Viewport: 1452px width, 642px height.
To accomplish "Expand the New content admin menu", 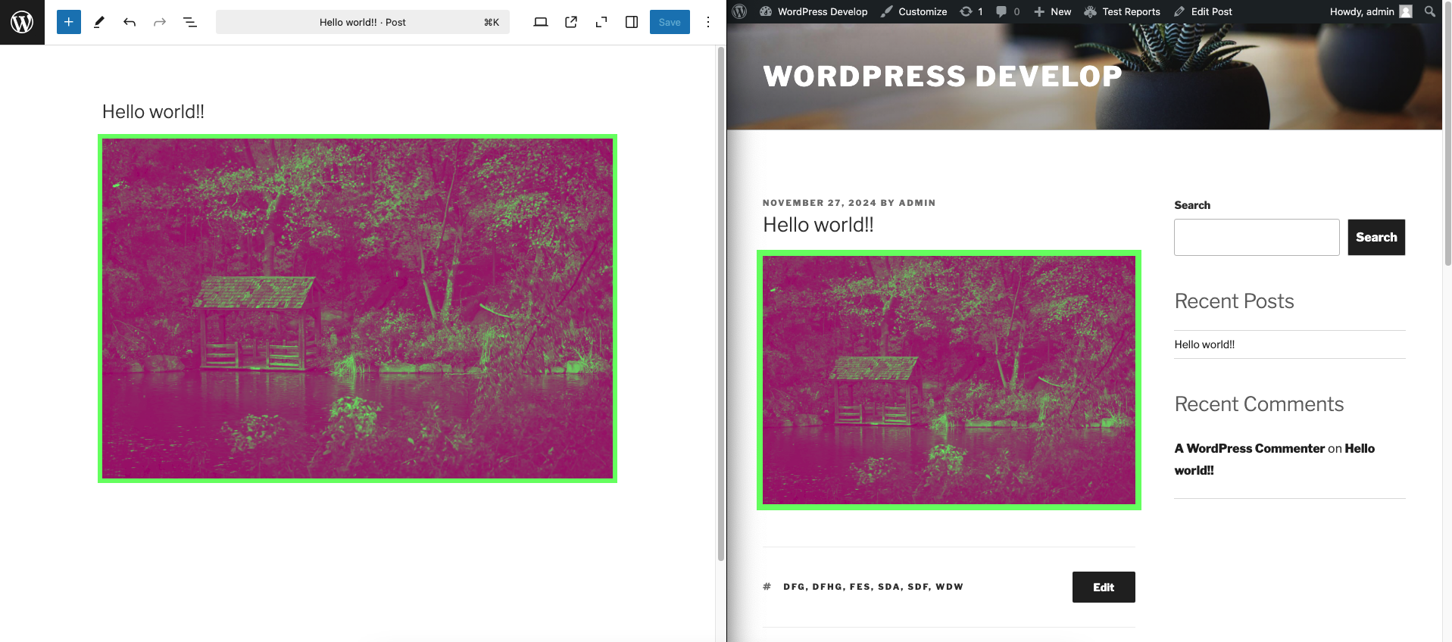I will pyautogui.click(x=1053, y=11).
